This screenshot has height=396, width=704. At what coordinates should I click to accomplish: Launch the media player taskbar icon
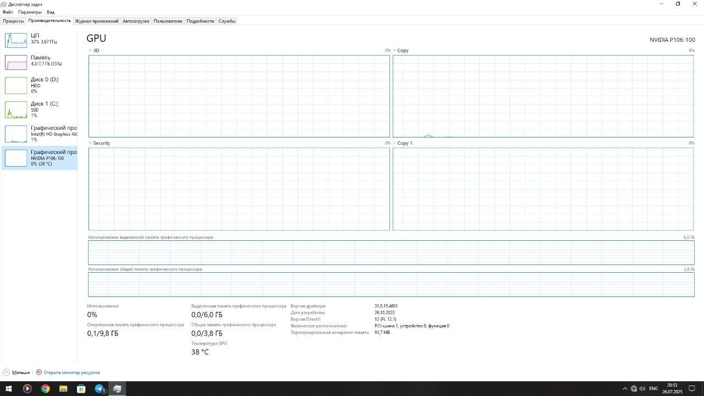27,389
